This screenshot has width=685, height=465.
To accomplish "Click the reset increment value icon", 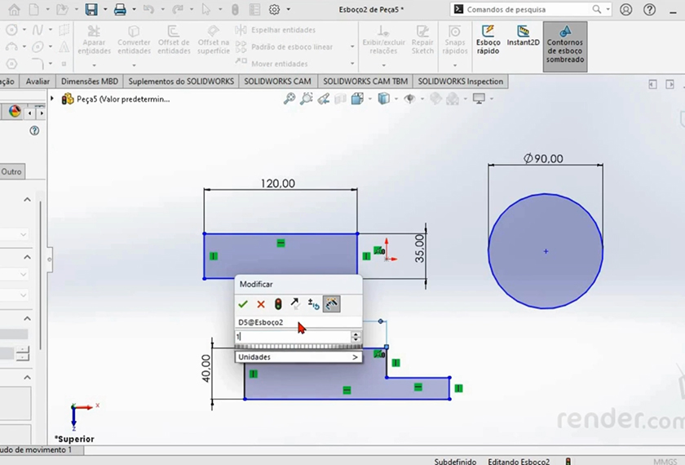I will pyautogui.click(x=313, y=304).
